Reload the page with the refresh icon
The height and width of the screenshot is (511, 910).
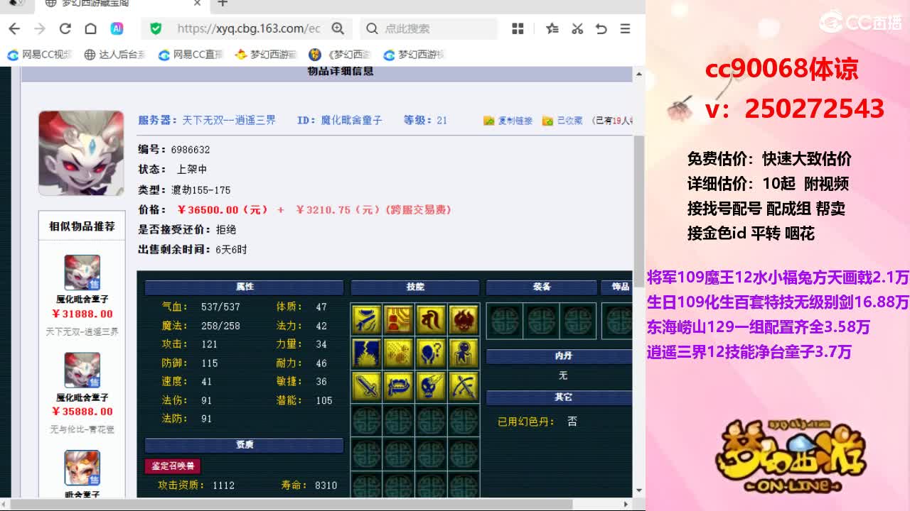65,28
